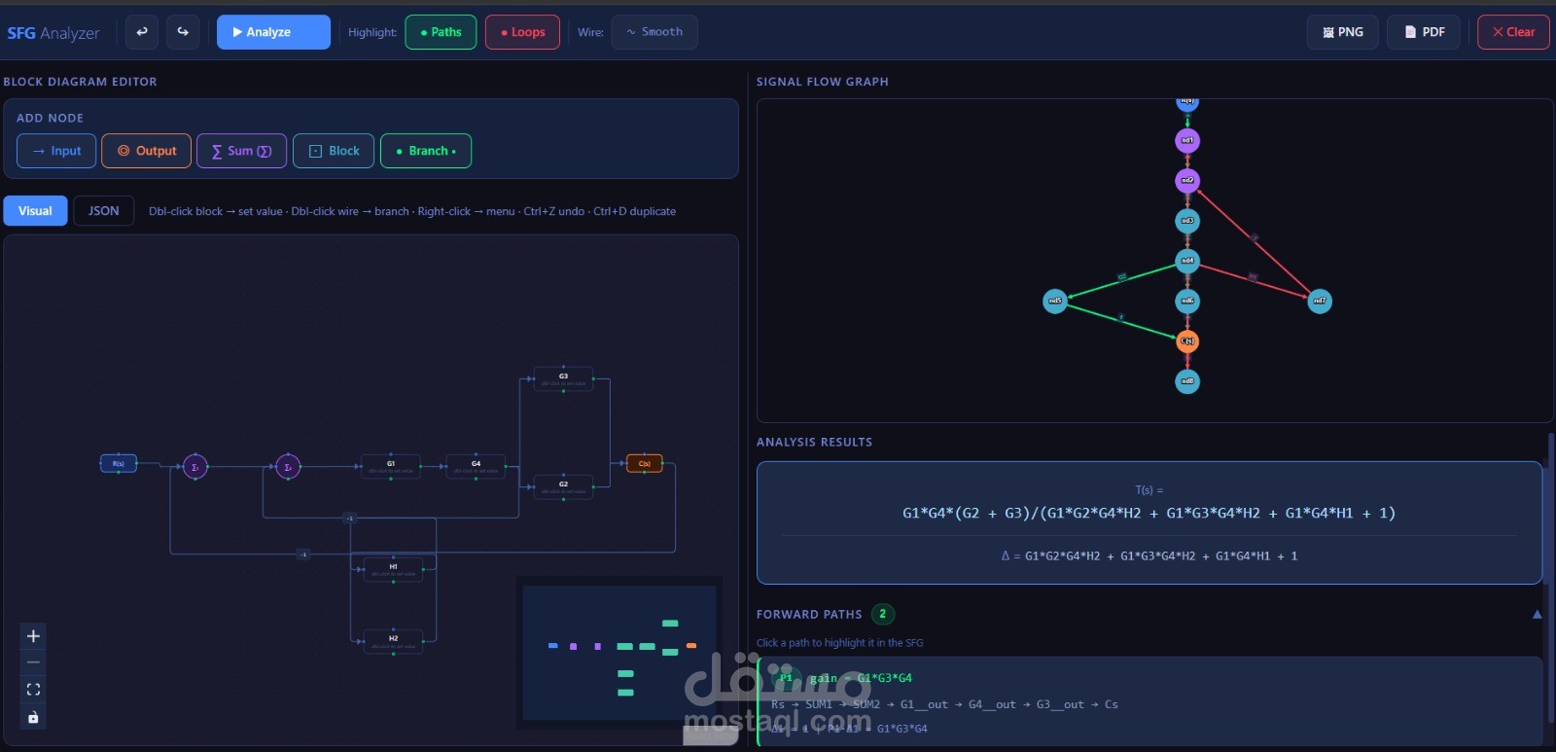Image resolution: width=1556 pixels, height=752 pixels.
Task: Export the analysis as PDF
Action: coord(1424,32)
